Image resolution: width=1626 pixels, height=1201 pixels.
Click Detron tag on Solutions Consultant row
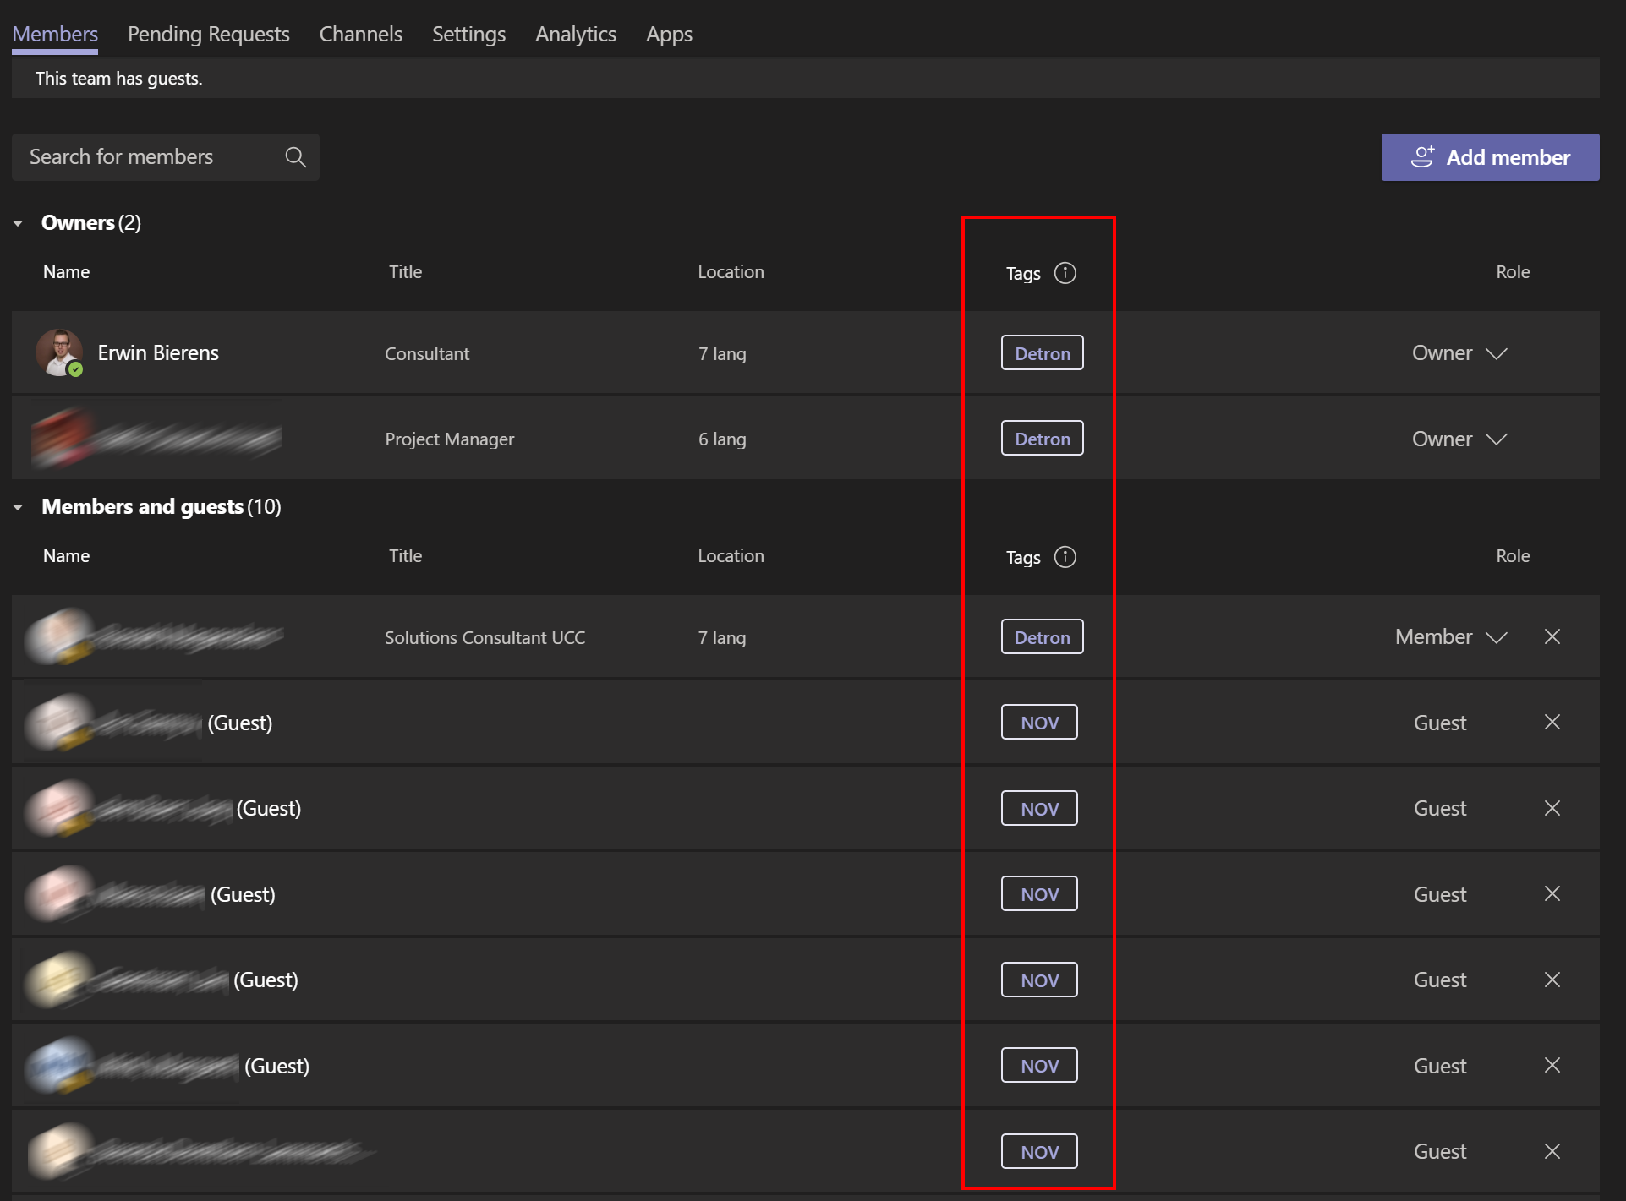click(x=1042, y=636)
